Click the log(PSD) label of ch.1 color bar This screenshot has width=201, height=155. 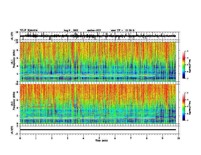pyautogui.click(x=190, y=66)
